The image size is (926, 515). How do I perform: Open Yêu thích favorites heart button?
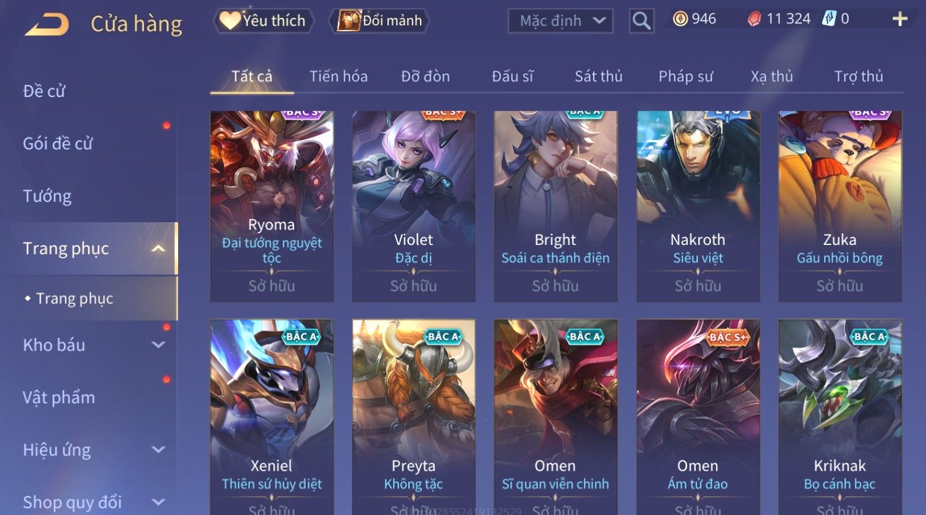263,20
